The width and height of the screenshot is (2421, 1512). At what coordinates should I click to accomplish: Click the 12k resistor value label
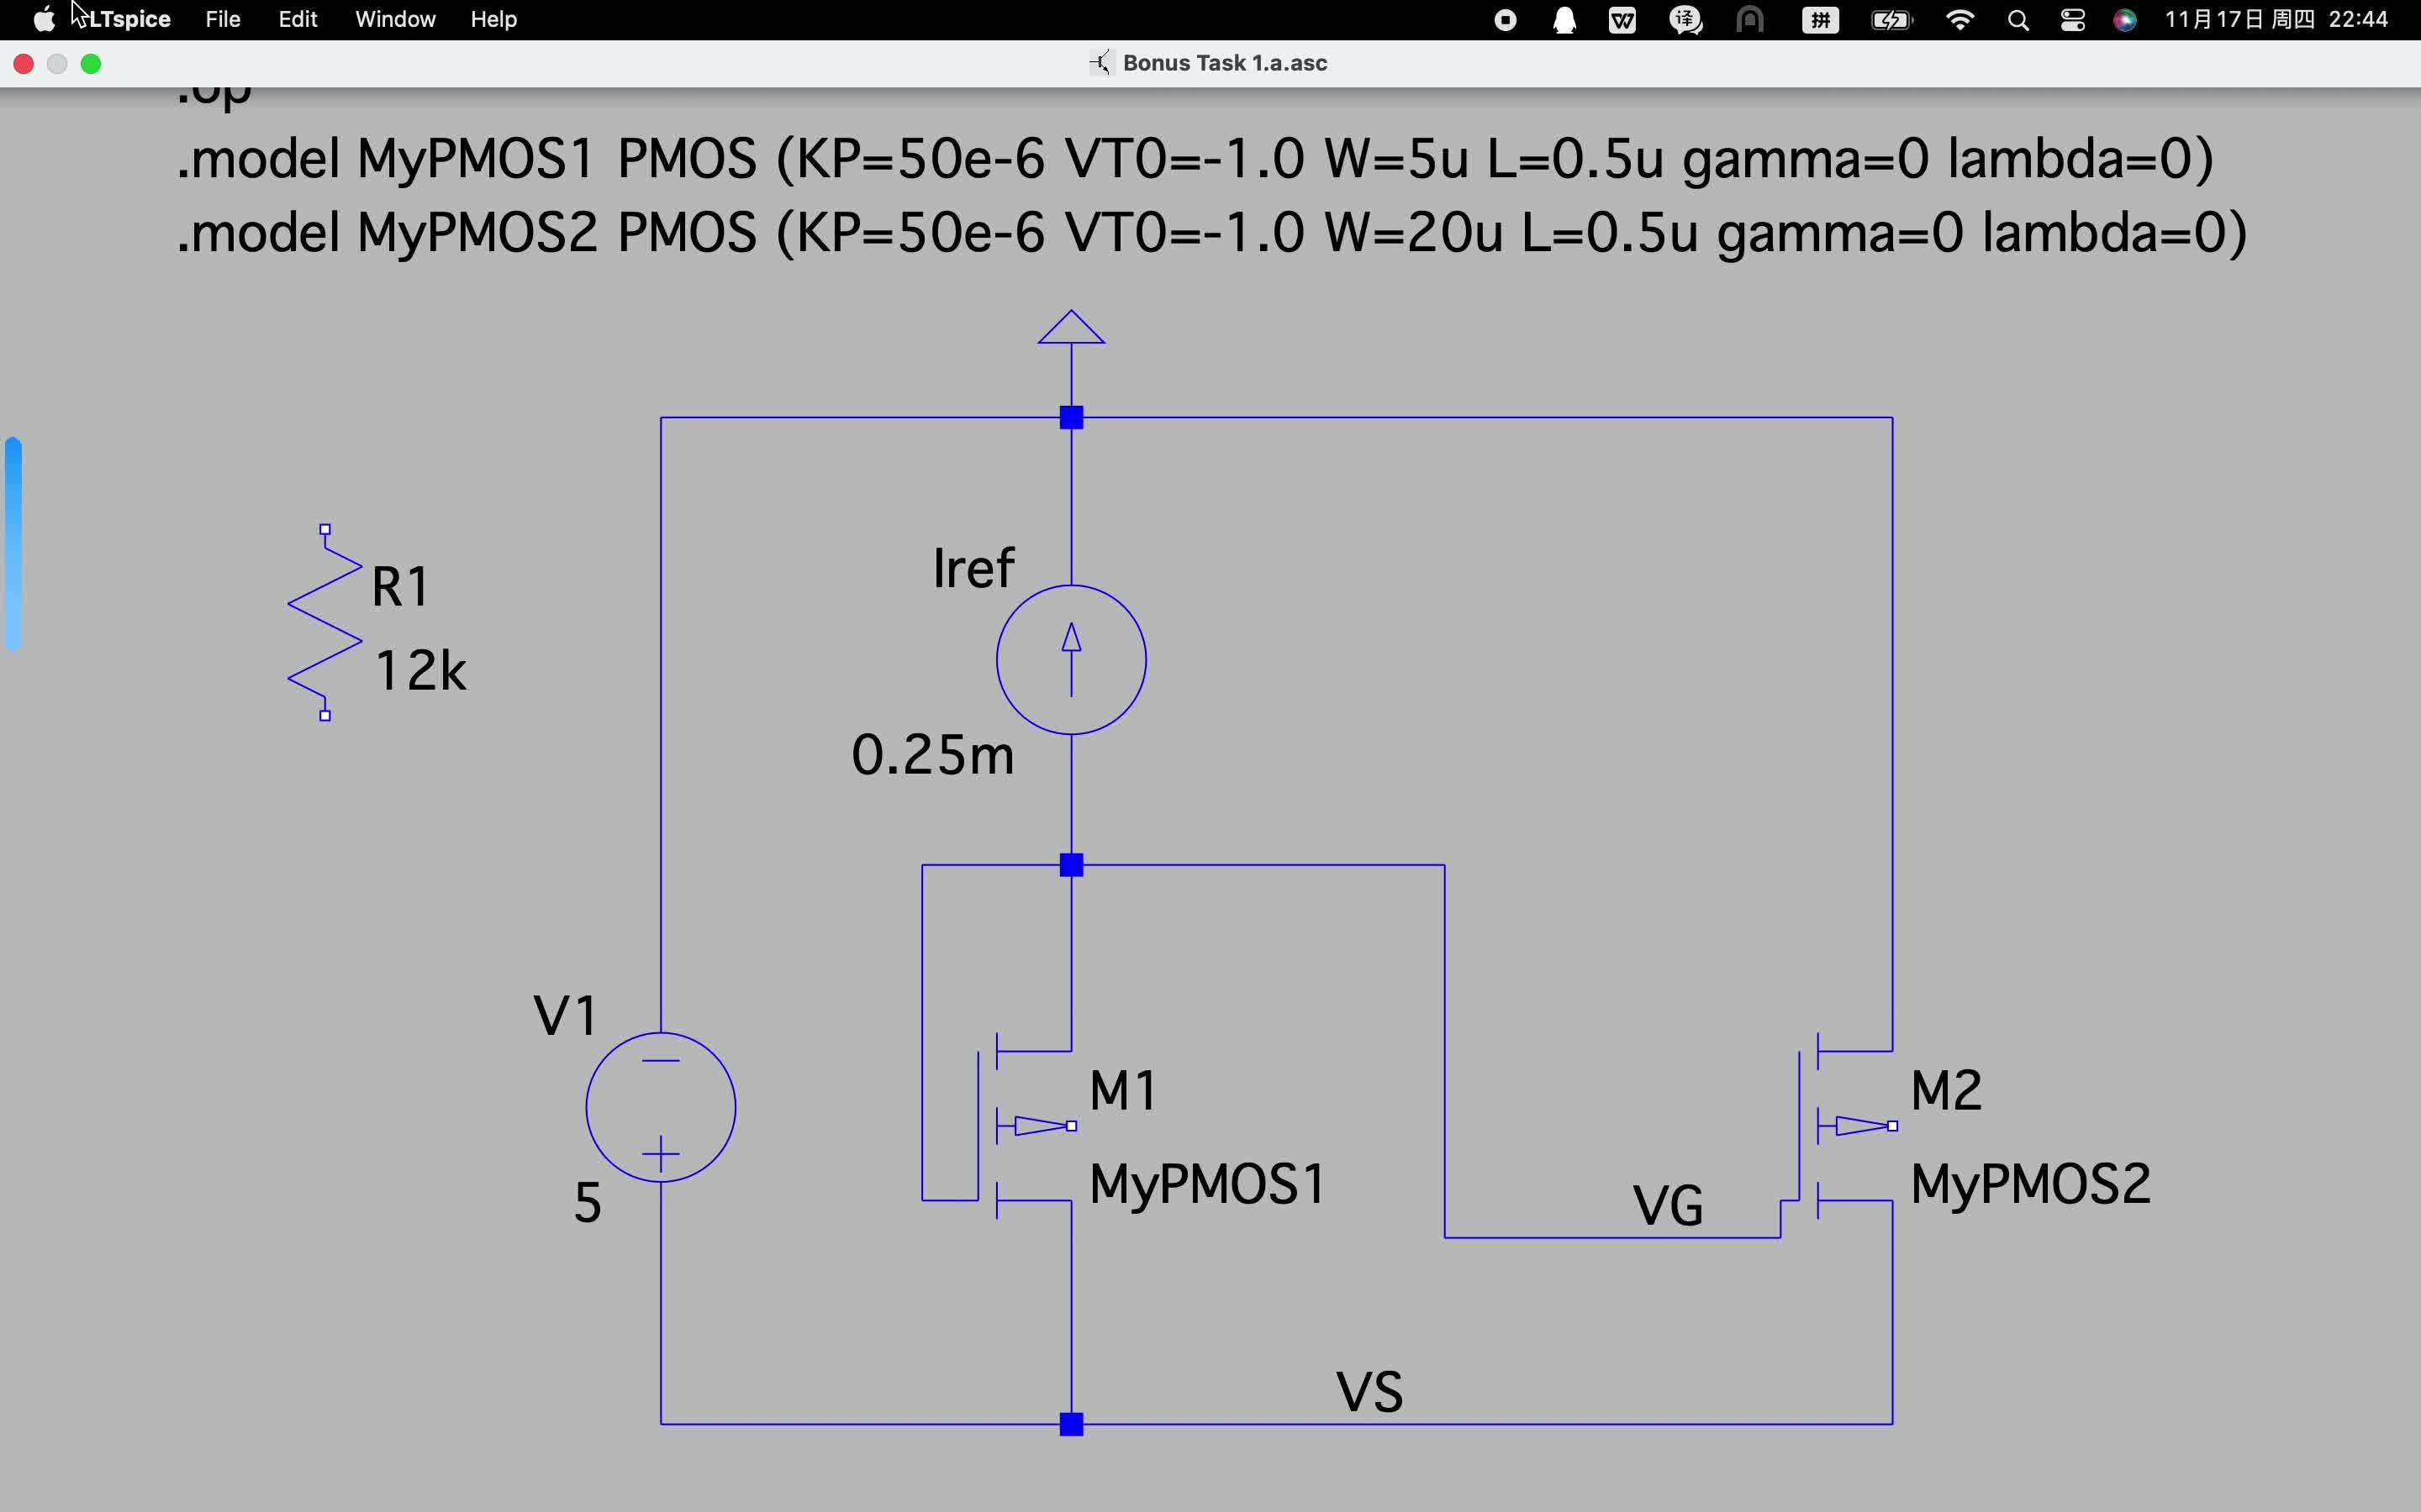pyautogui.click(x=420, y=671)
